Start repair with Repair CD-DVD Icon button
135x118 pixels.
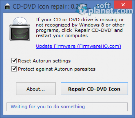[x=94, y=89]
